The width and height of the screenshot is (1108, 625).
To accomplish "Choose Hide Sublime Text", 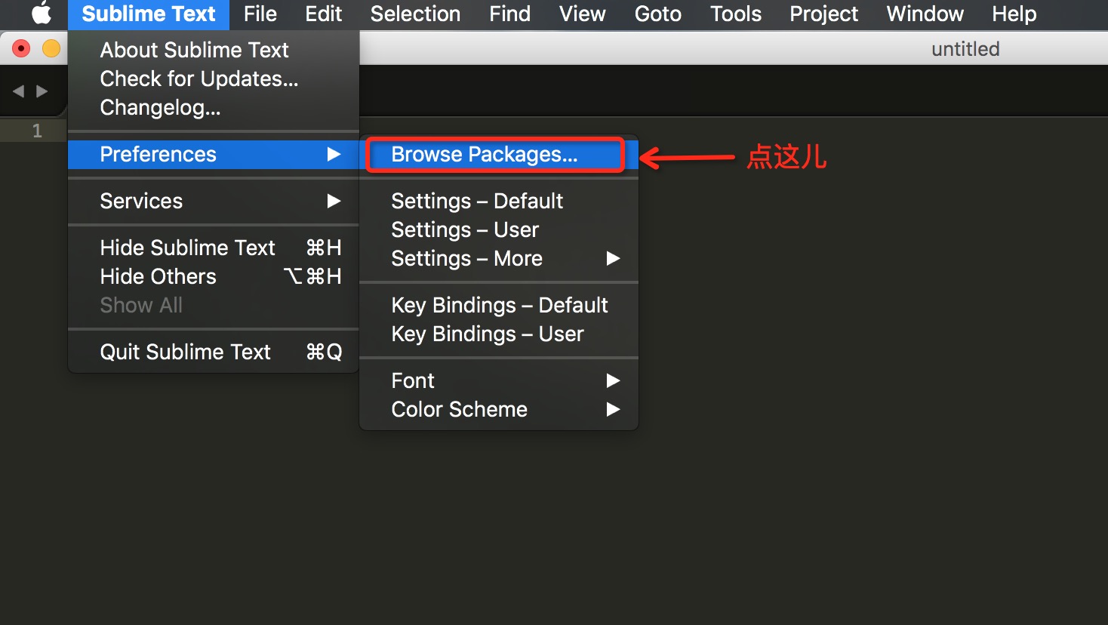I will pyautogui.click(x=188, y=248).
